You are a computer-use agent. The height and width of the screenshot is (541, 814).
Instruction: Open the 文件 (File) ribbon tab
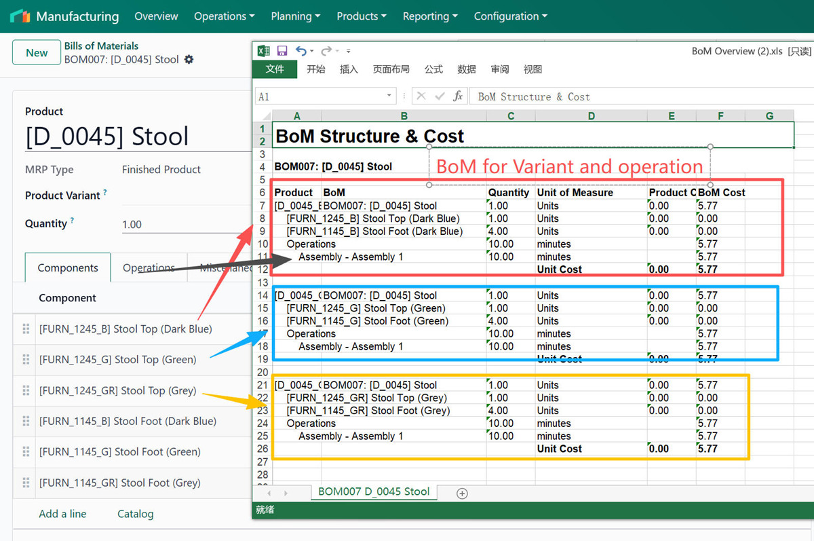point(275,69)
